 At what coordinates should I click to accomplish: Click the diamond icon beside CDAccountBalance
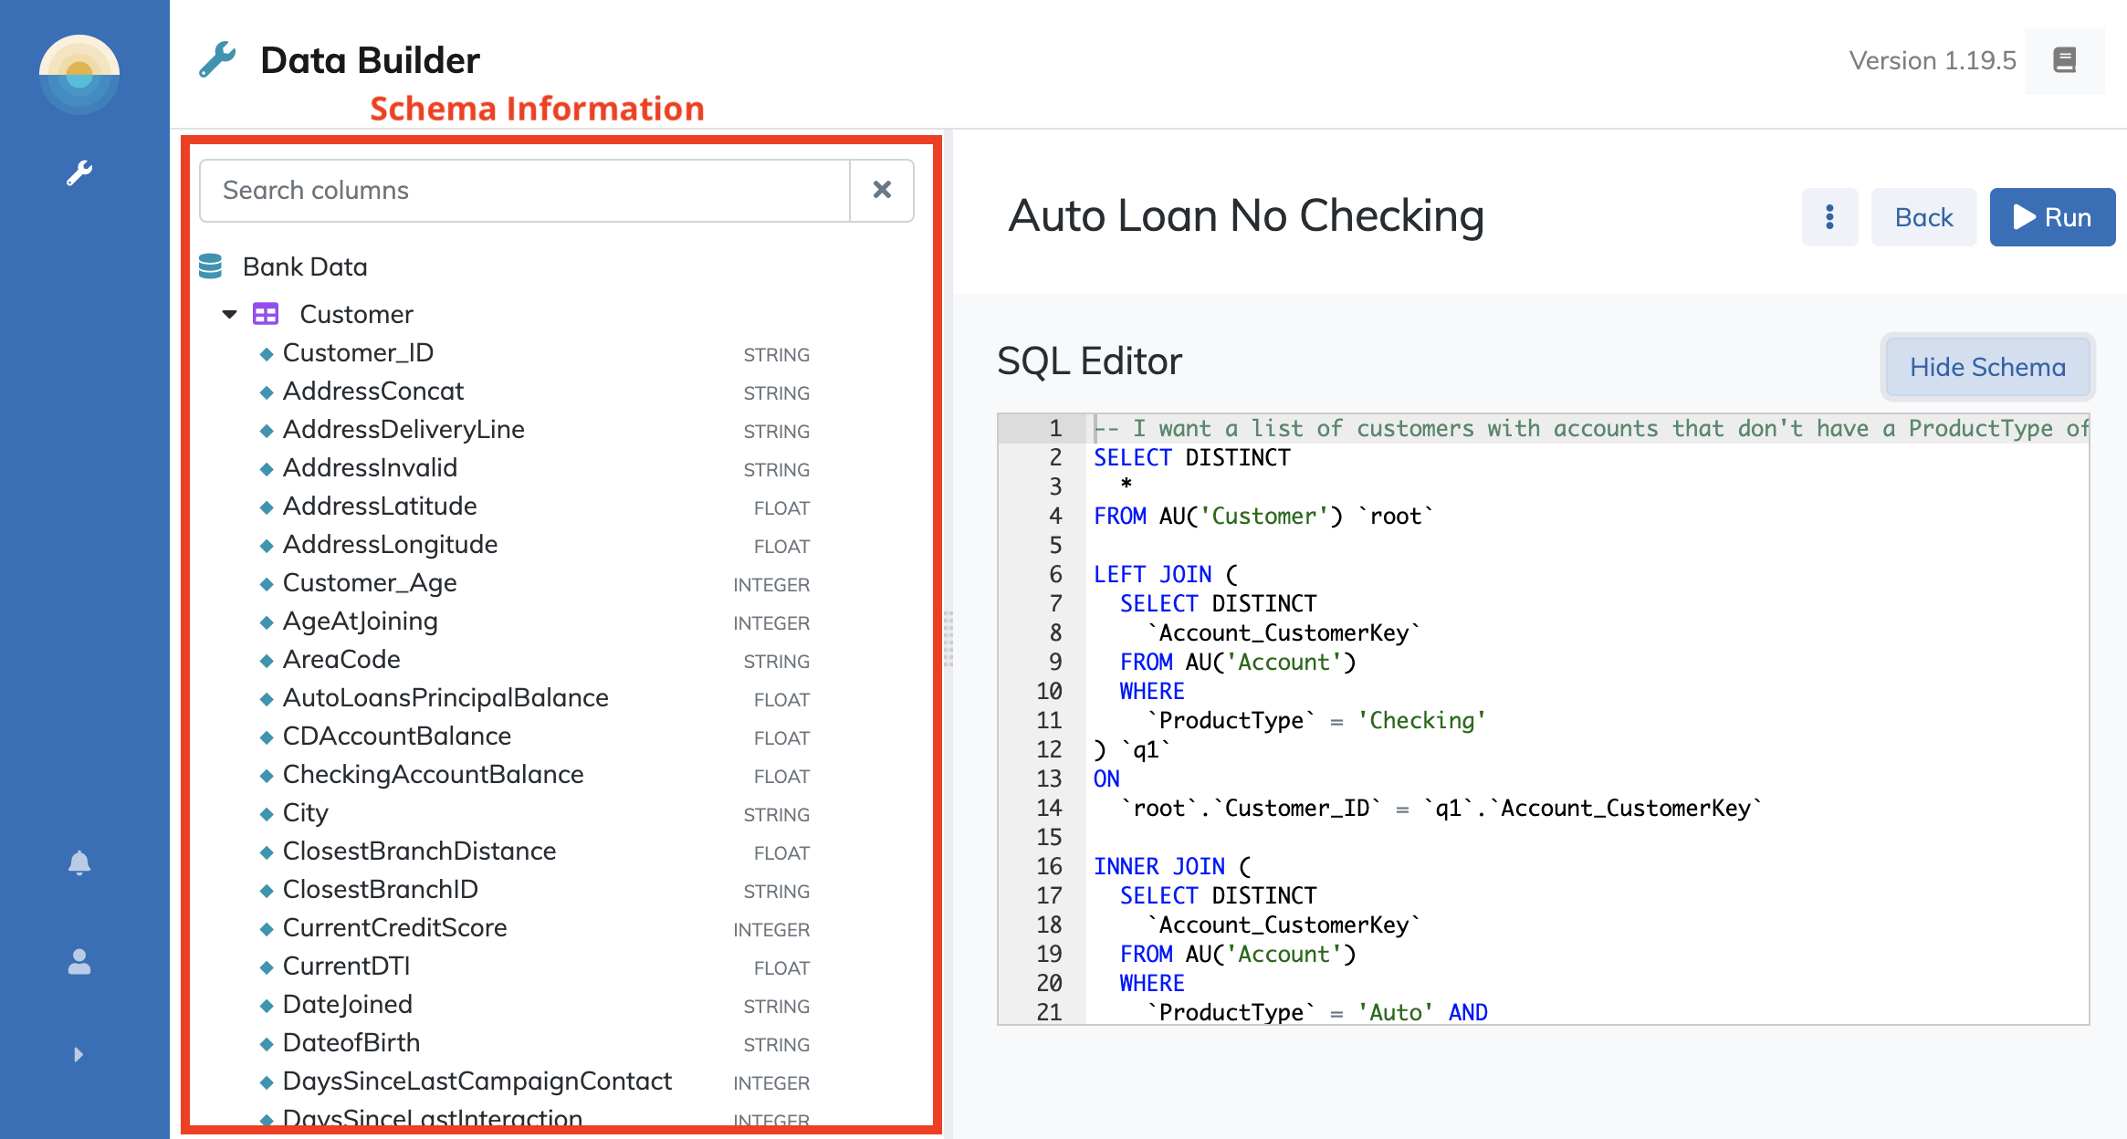click(267, 737)
